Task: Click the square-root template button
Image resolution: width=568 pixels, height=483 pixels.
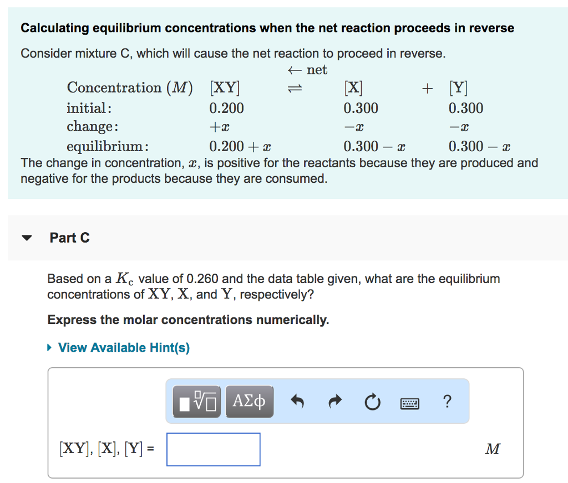Action: pyautogui.click(x=195, y=402)
